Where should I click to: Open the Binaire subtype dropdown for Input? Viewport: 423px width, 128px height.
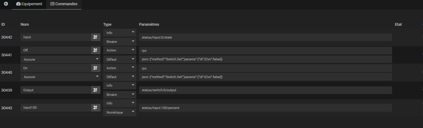(119, 41)
